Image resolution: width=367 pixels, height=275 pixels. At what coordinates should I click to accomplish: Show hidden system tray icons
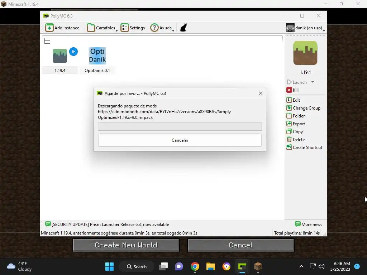tap(301, 266)
